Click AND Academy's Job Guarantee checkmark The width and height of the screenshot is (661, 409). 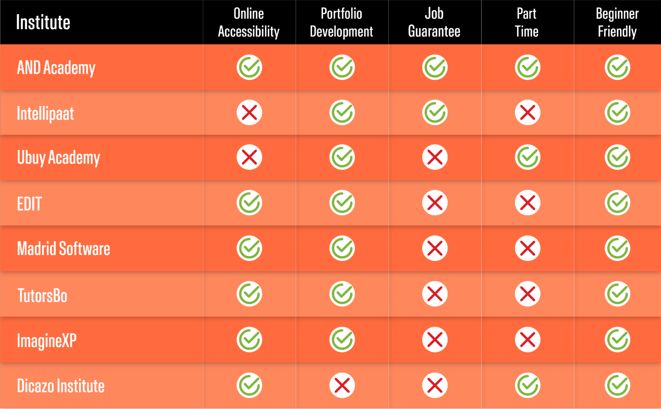[435, 67]
